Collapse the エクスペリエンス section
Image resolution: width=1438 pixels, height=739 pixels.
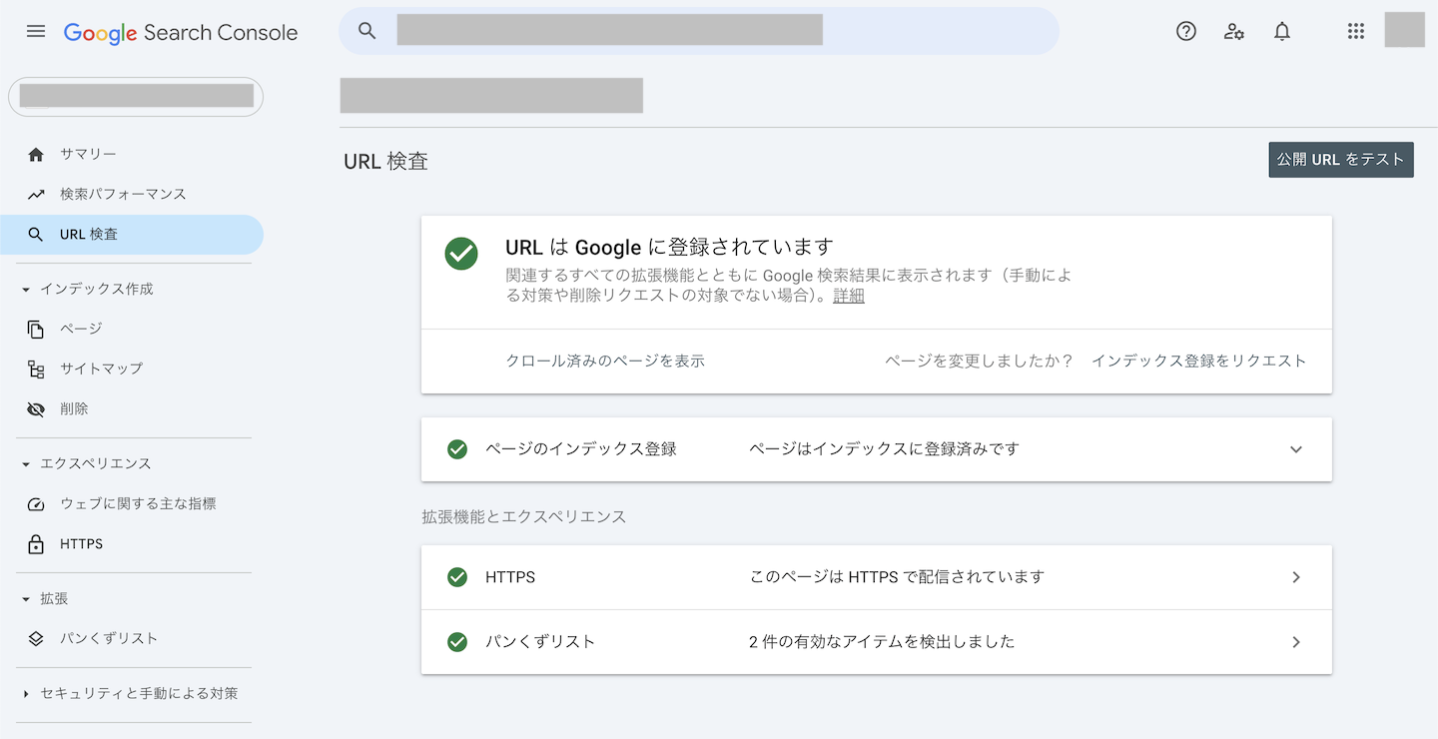[x=26, y=464]
